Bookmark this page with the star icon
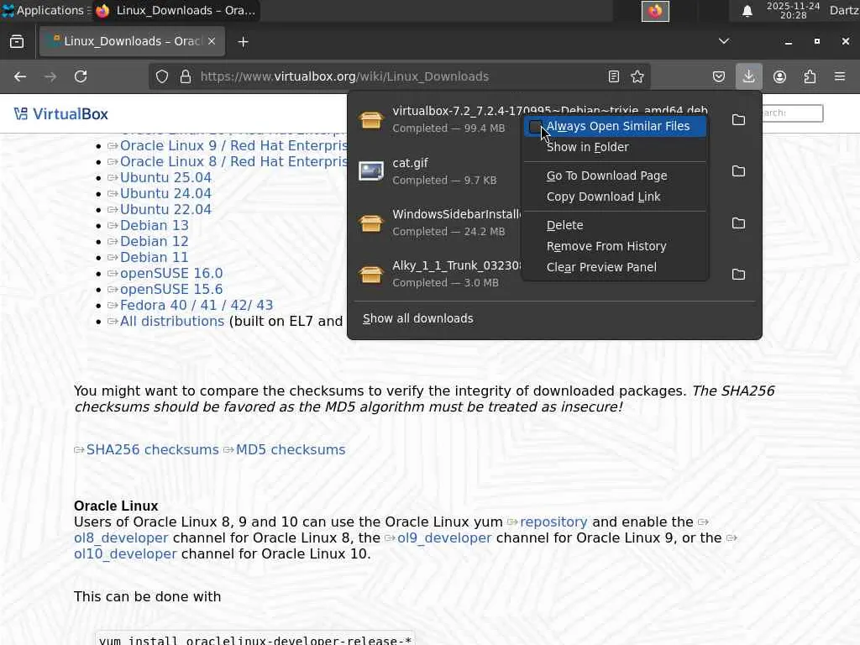860x645 pixels. pos(637,76)
